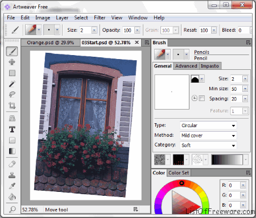The height and width of the screenshot is (218, 256).
Task: Open the Color panel menu icon
Action: (x=248, y=173)
